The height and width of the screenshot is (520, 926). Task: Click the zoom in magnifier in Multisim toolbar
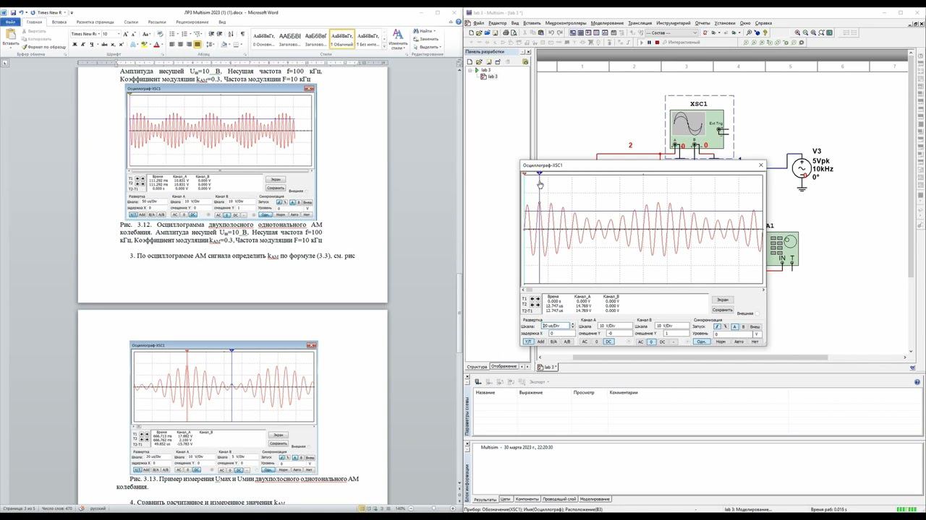tap(797, 33)
